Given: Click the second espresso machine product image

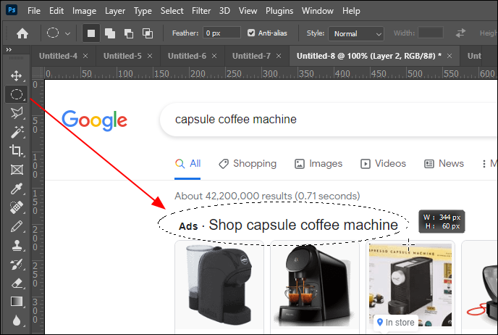Looking at the screenshot, I should [314, 286].
